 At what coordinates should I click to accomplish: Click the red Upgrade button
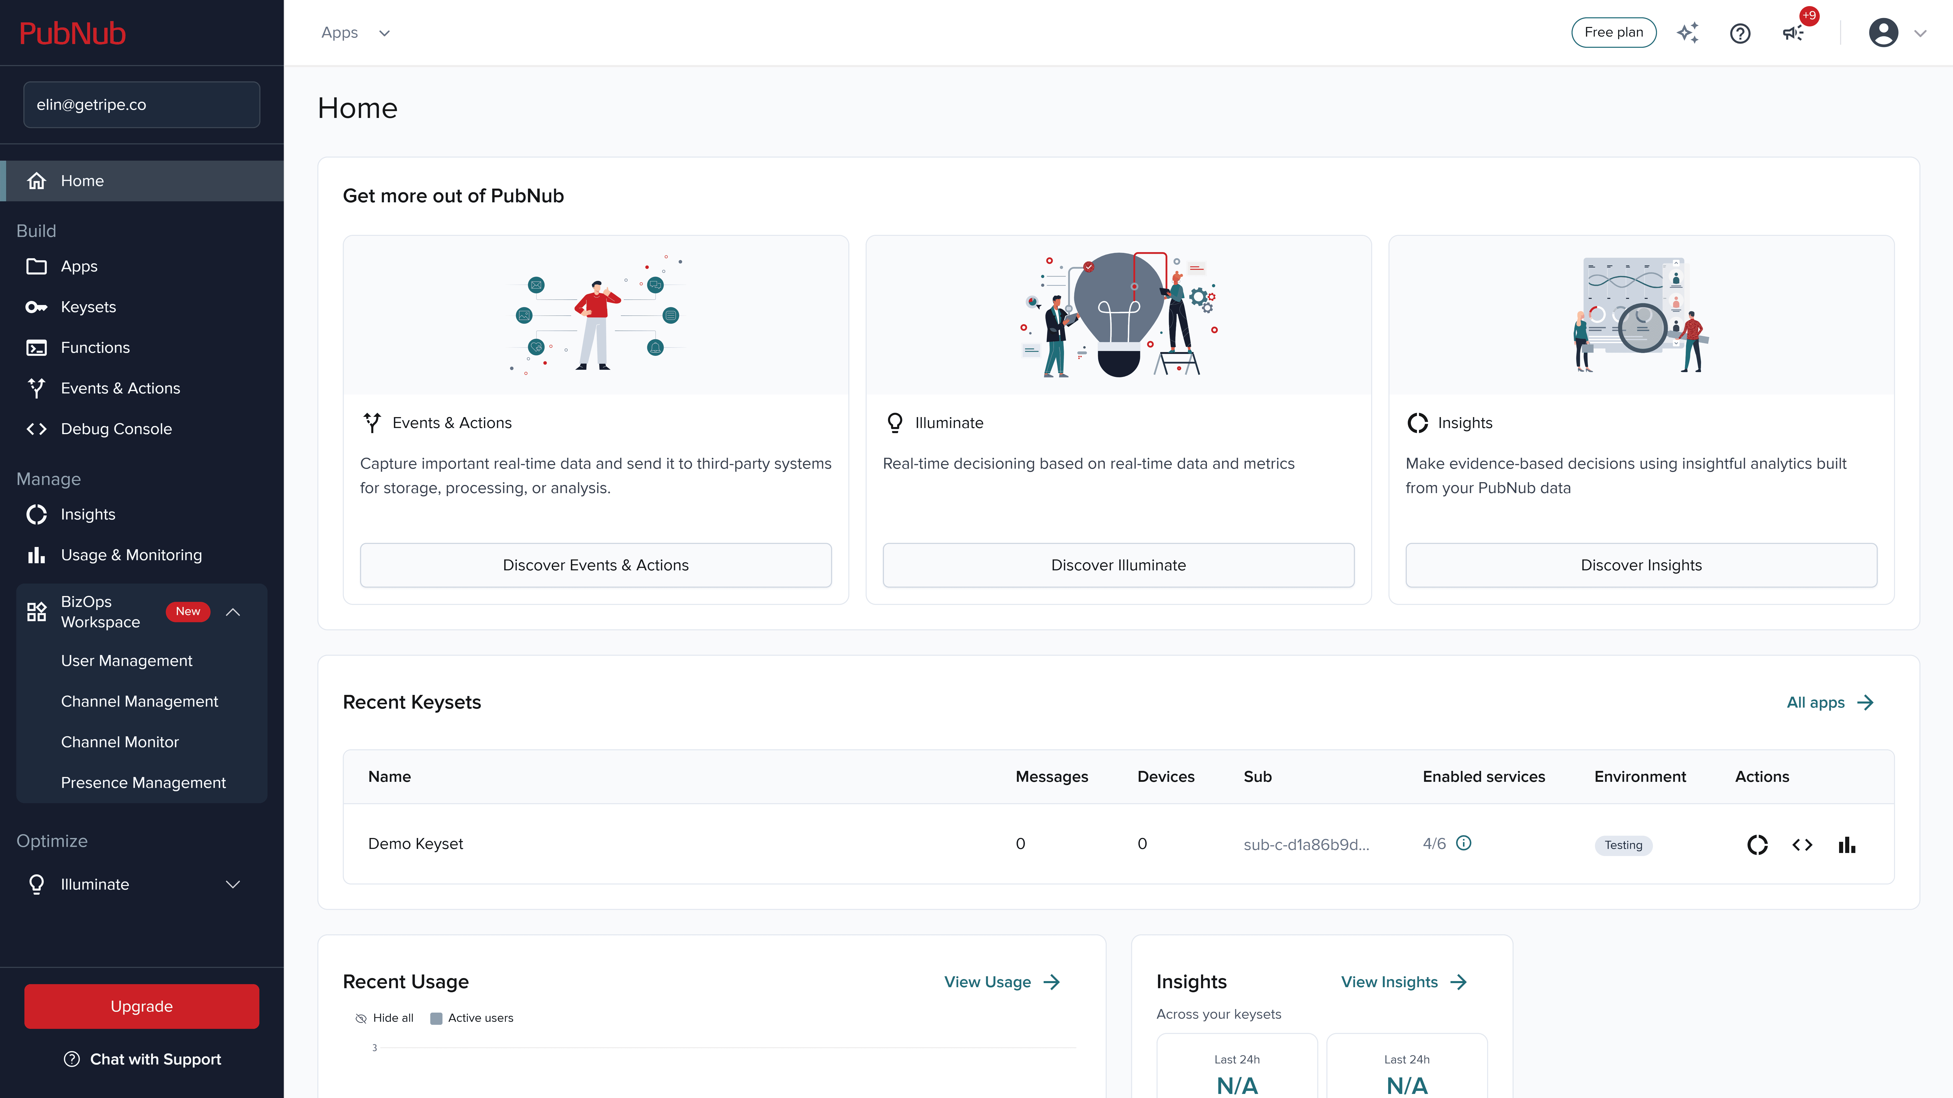click(142, 1006)
